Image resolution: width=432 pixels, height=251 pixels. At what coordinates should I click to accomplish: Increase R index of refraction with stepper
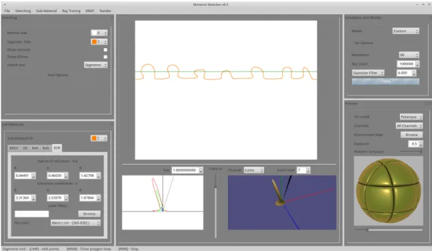coord(33,174)
